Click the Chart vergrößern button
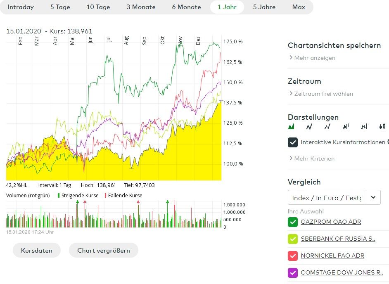The width and height of the screenshot is (389, 284). pos(103,250)
